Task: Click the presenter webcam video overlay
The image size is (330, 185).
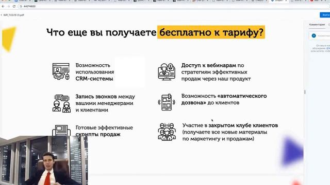Action: pyautogui.click(x=44, y=160)
